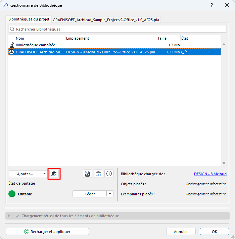Click the Archicad logo in title bar
235x239 pixels.
pos(6,5)
